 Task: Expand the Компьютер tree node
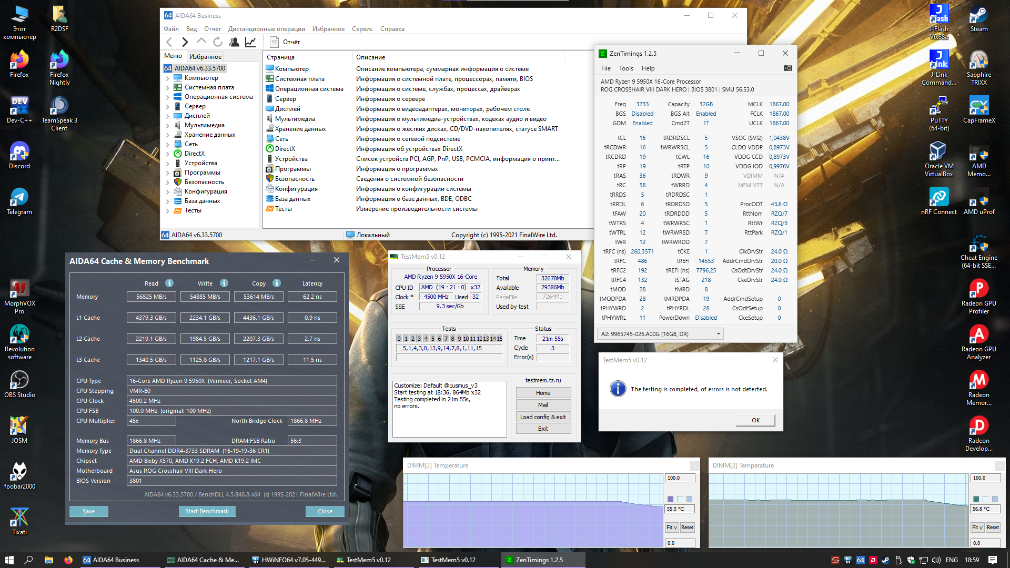pyautogui.click(x=168, y=78)
